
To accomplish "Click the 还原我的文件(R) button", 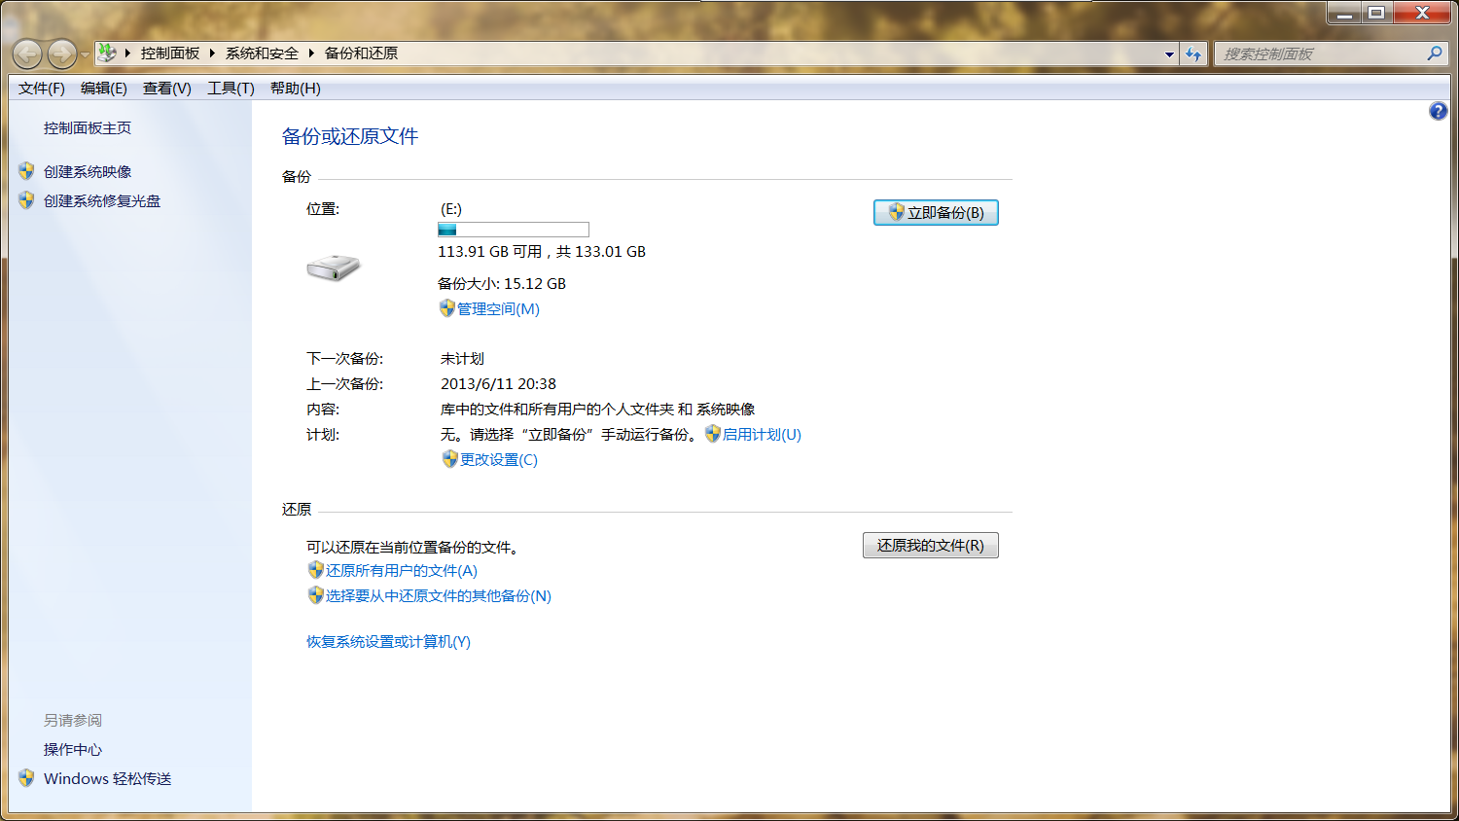I will [x=930, y=545].
